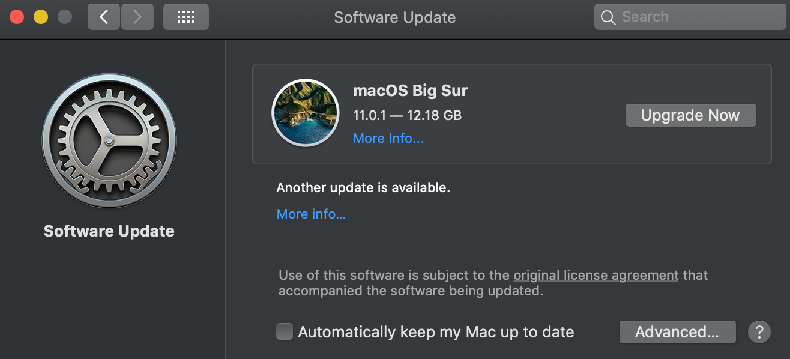Enable Automatically keep my Mac up to date
Screen dimensions: 790x359
[284, 331]
